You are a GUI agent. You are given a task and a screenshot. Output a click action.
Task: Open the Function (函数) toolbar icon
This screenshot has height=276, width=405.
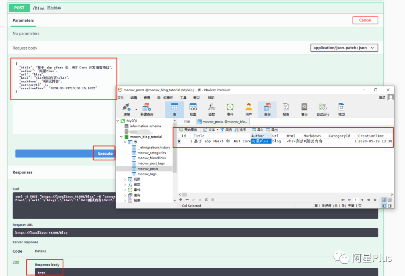click(211, 109)
